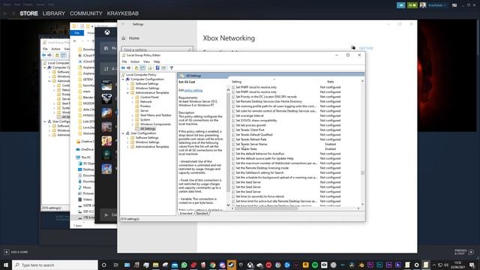Open Steam announcements icon at top right
This screenshot has width=480, height=270.
point(400,5)
